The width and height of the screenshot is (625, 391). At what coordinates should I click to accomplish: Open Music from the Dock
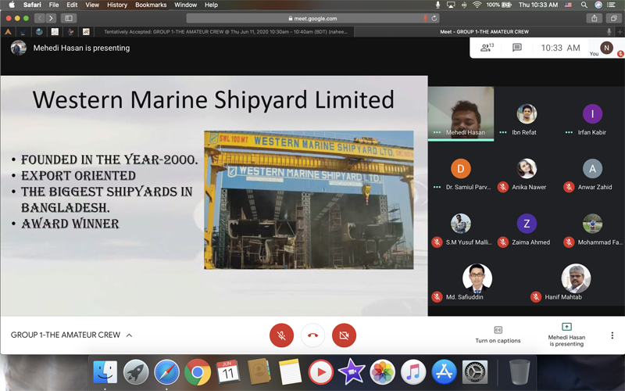(413, 372)
